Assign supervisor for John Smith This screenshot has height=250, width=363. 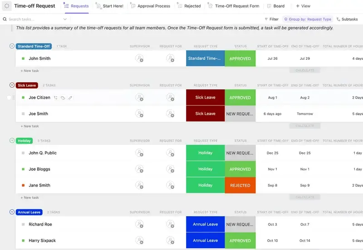pos(139,58)
